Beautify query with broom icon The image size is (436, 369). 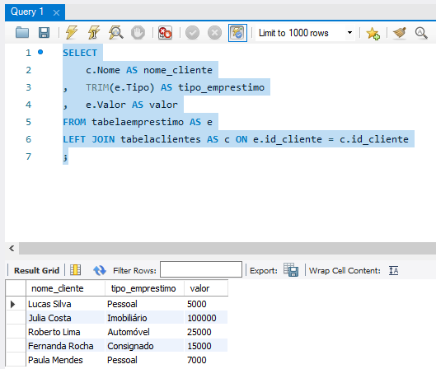pos(400,33)
